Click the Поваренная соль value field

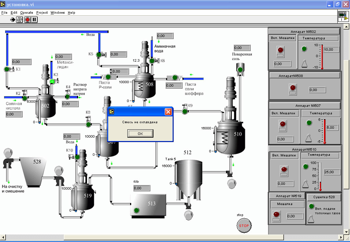tap(242, 48)
